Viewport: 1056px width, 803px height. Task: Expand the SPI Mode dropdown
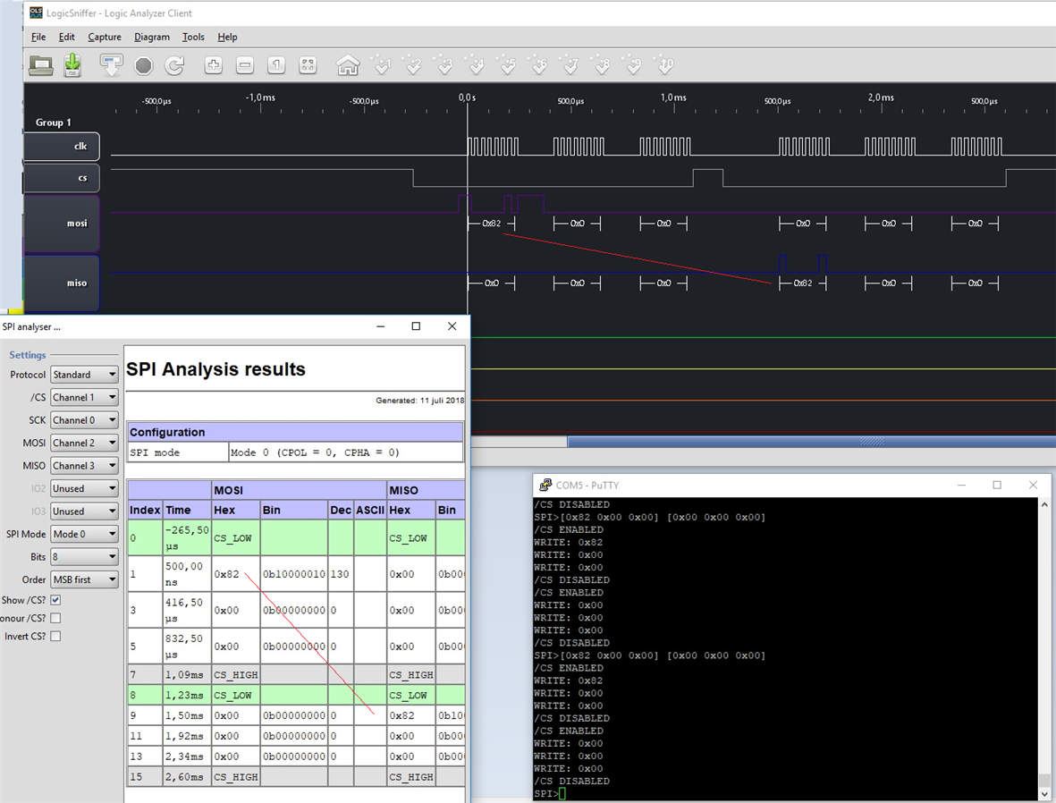tap(84, 534)
